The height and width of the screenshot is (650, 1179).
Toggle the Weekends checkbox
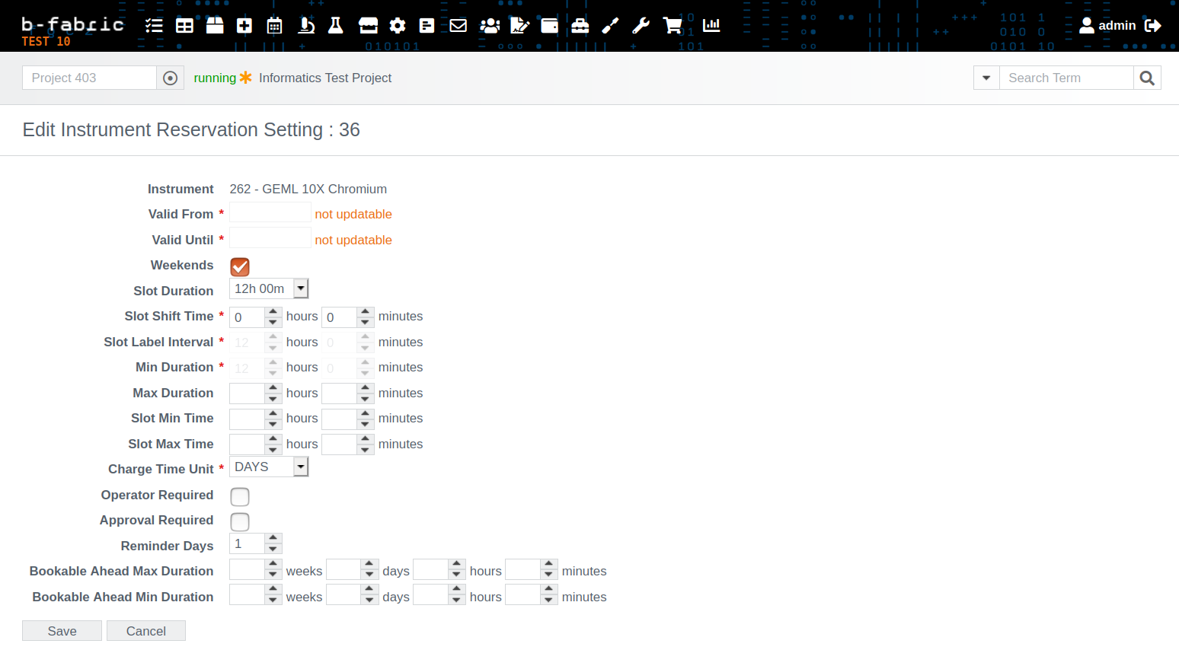coord(240,266)
